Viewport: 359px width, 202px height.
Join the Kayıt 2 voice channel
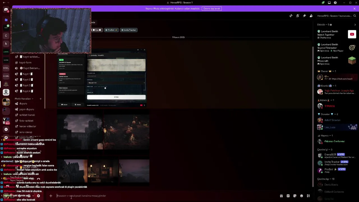tap(28, 80)
